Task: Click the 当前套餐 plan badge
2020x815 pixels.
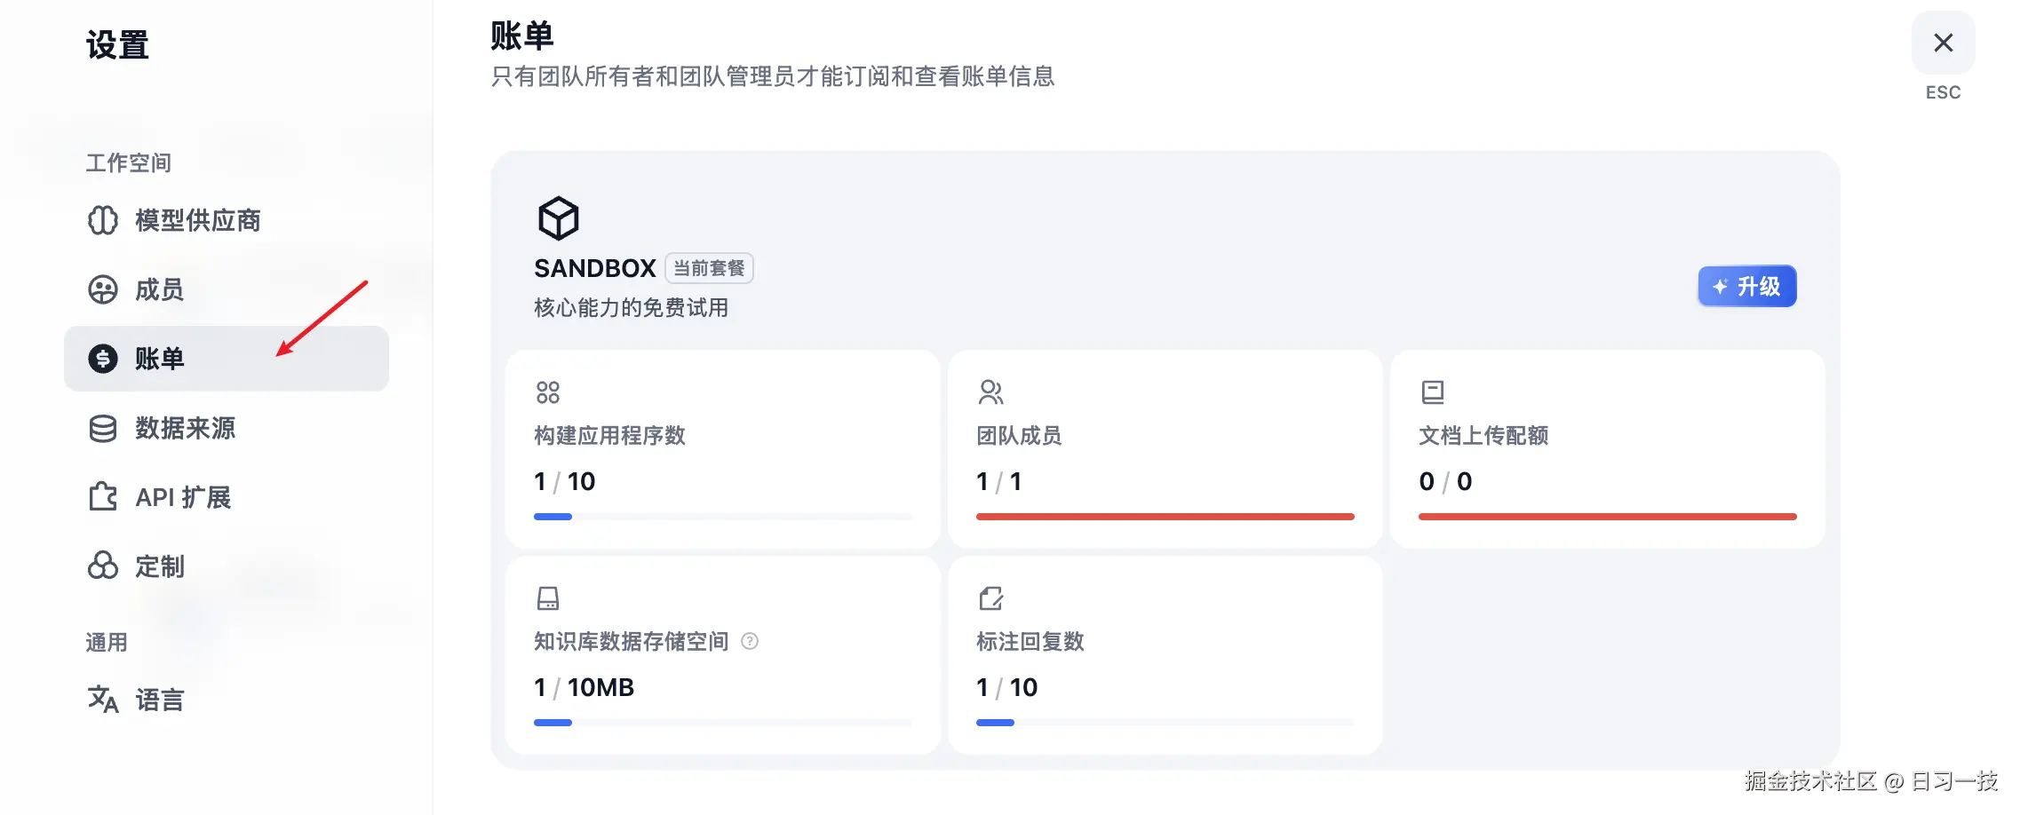Action: (709, 268)
